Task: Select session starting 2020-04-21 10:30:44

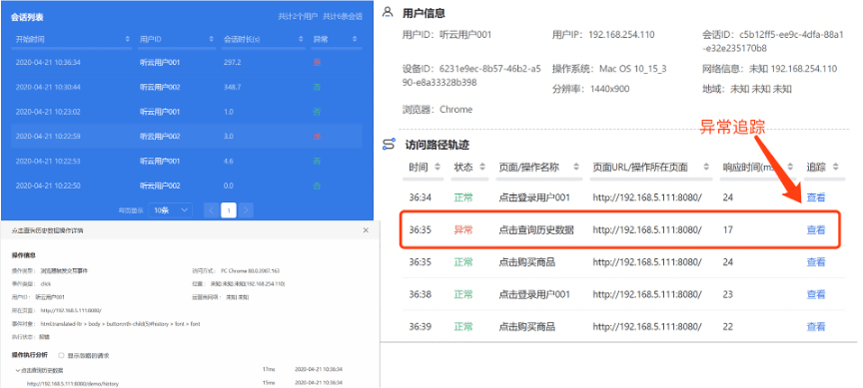Action: point(187,88)
